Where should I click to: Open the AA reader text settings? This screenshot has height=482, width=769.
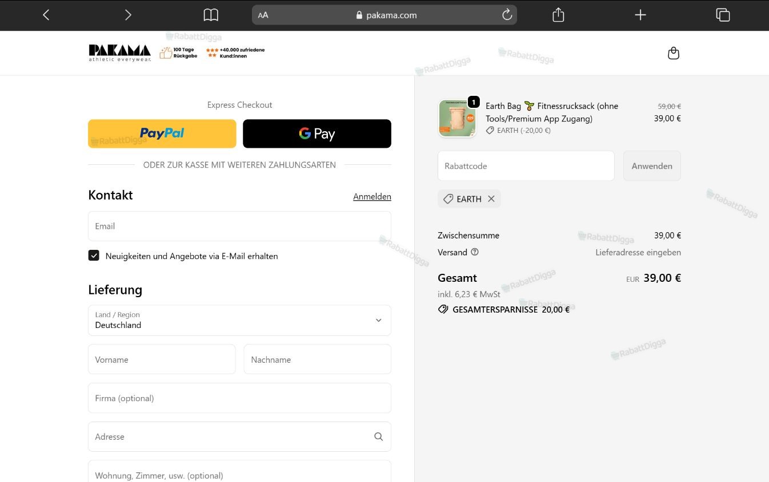click(x=263, y=15)
